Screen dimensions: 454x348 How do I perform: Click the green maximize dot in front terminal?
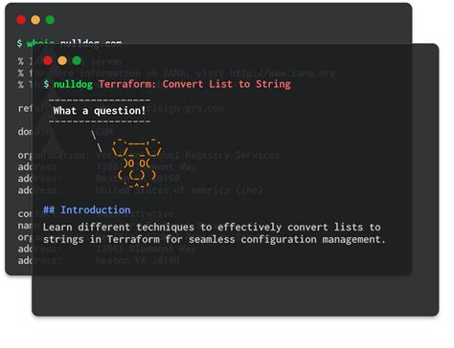[77, 60]
